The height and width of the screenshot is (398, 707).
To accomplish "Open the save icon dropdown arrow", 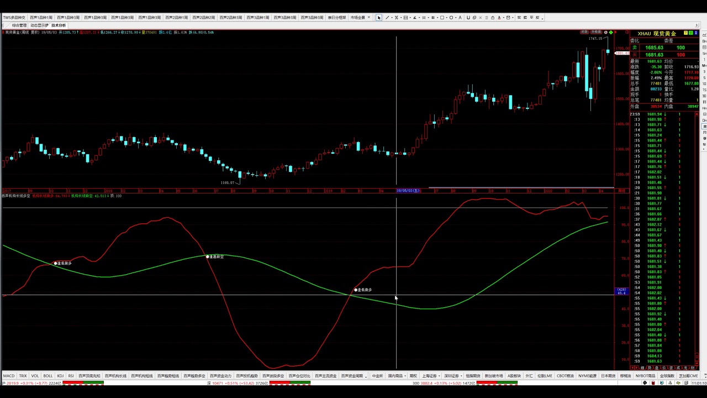I will (513, 18).
